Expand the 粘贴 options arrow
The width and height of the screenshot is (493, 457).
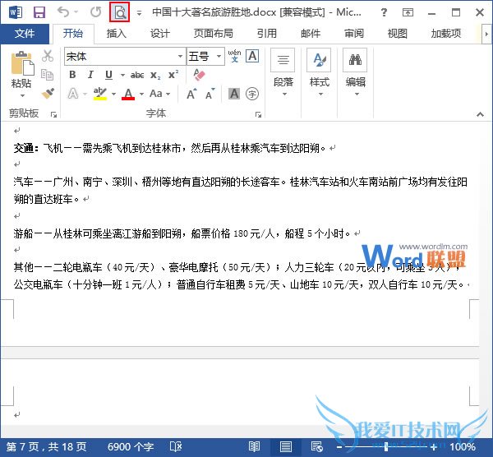coord(22,95)
